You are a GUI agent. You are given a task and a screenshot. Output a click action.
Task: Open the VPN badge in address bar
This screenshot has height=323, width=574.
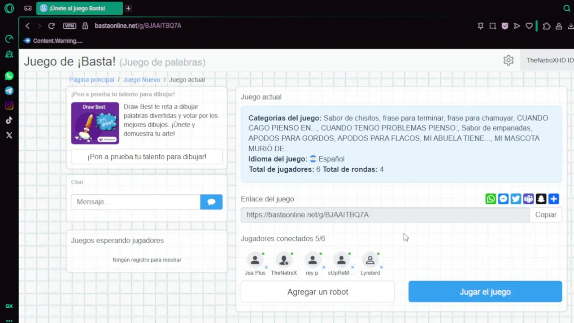(x=70, y=26)
